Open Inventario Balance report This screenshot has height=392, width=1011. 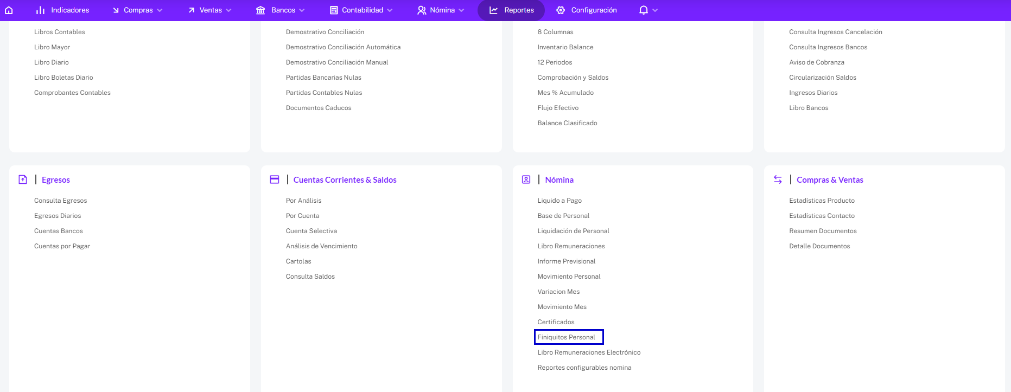pyautogui.click(x=565, y=47)
